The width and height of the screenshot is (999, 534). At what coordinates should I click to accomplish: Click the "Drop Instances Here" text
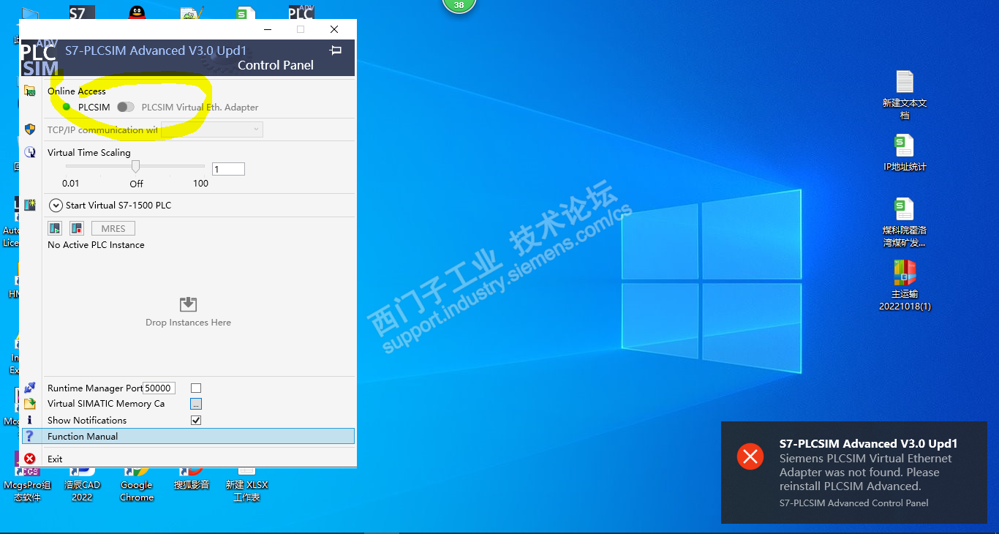188,323
